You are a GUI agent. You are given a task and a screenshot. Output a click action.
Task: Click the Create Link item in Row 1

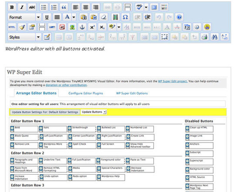tap(140, 137)
